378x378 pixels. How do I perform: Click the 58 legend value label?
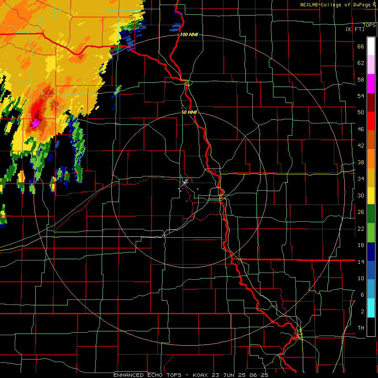pyautogui.click(x=361, y=79)
